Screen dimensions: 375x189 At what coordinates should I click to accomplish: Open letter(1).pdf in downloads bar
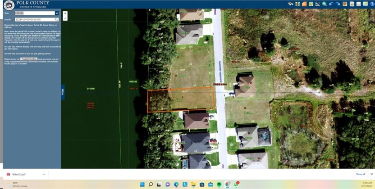[x=18, y=174]
